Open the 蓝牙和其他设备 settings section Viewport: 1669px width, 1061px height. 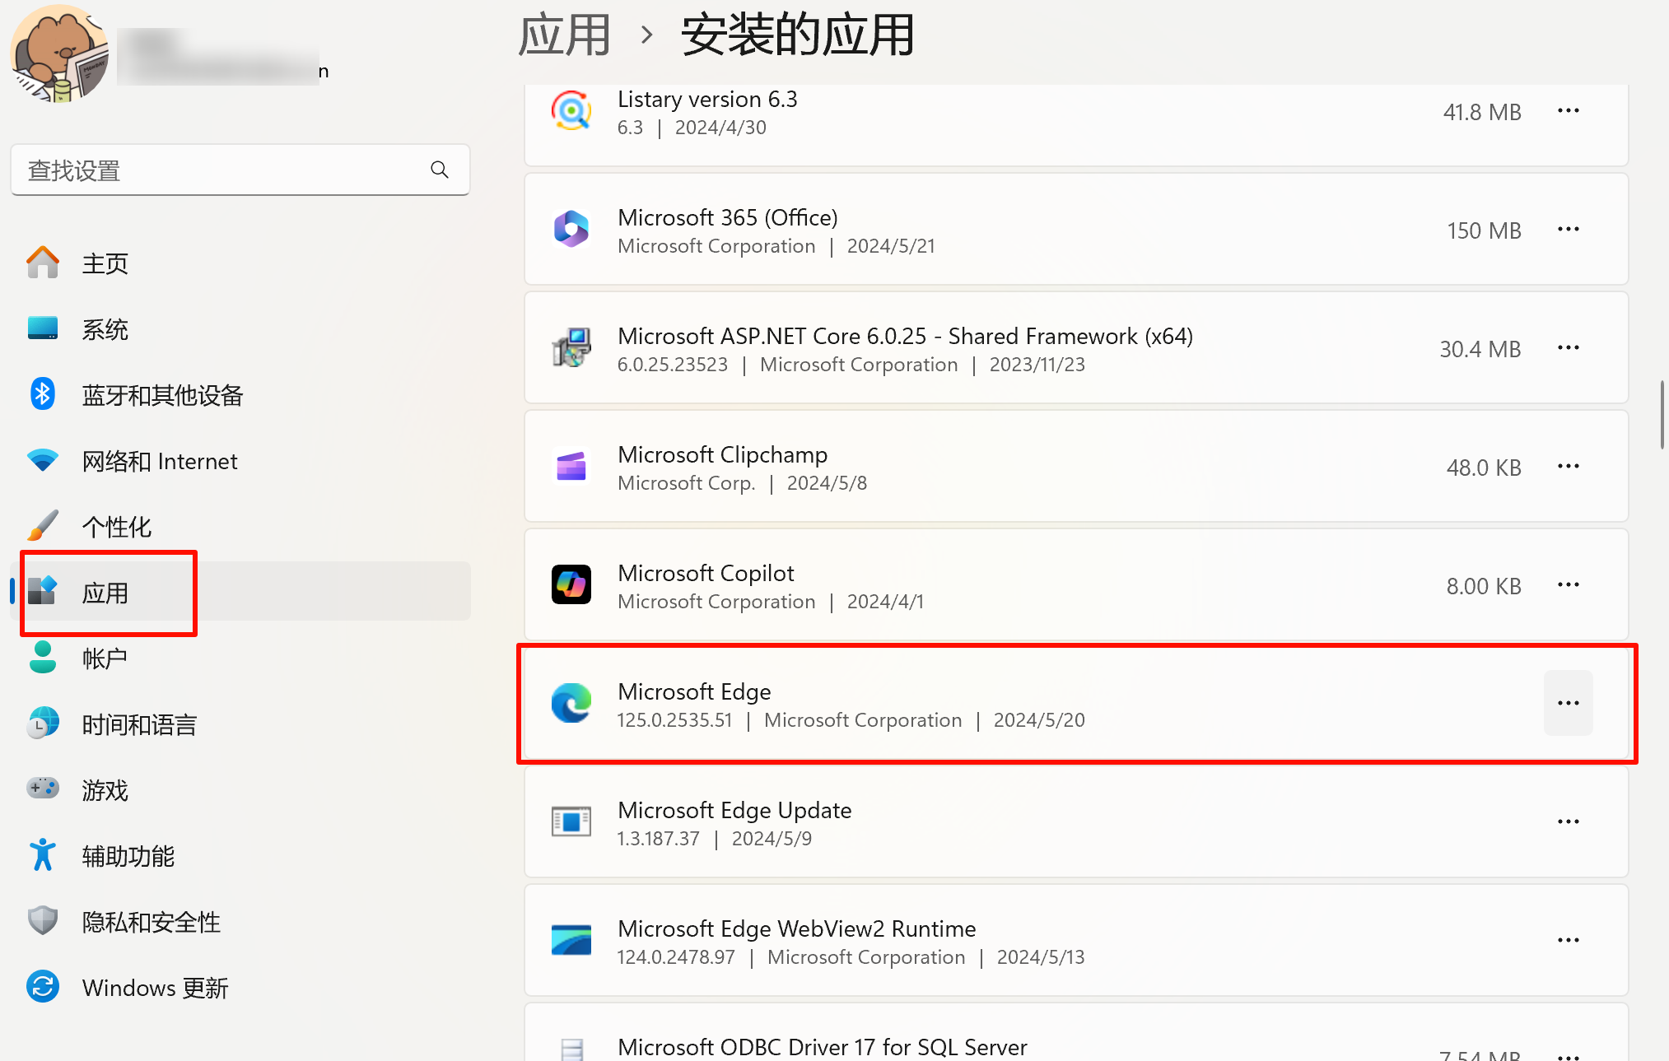click(x=162, y=395)
